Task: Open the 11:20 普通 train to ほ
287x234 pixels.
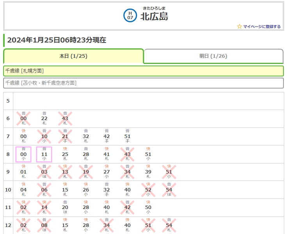Action: pyautogui.click(x=65, y=207)
